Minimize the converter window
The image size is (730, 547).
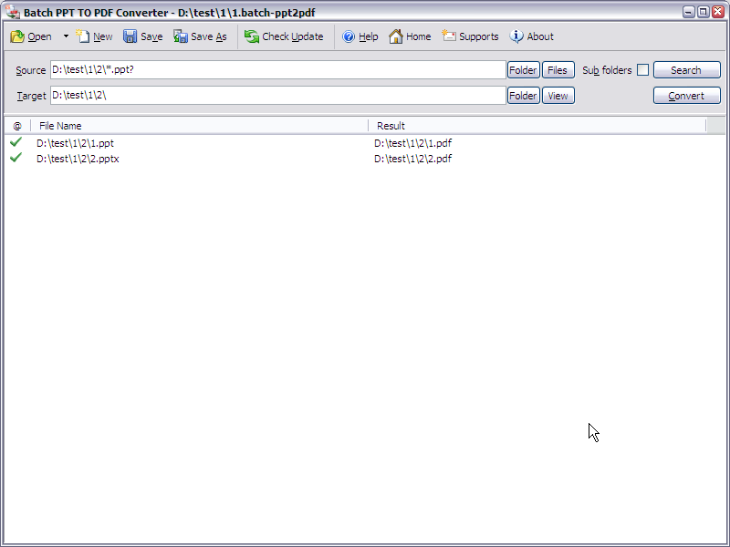689,12
